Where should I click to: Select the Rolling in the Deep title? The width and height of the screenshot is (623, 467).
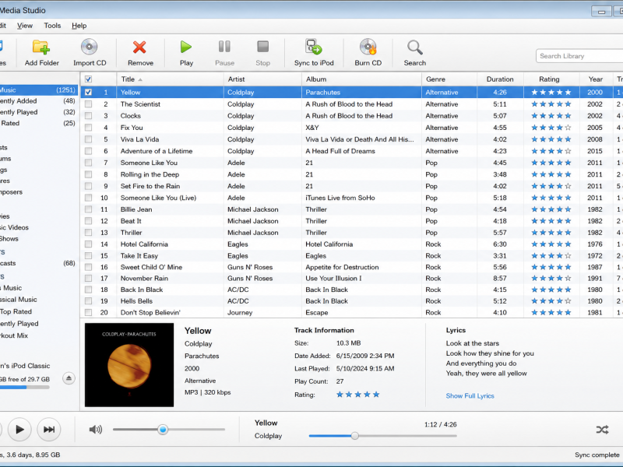click(150, 174)
